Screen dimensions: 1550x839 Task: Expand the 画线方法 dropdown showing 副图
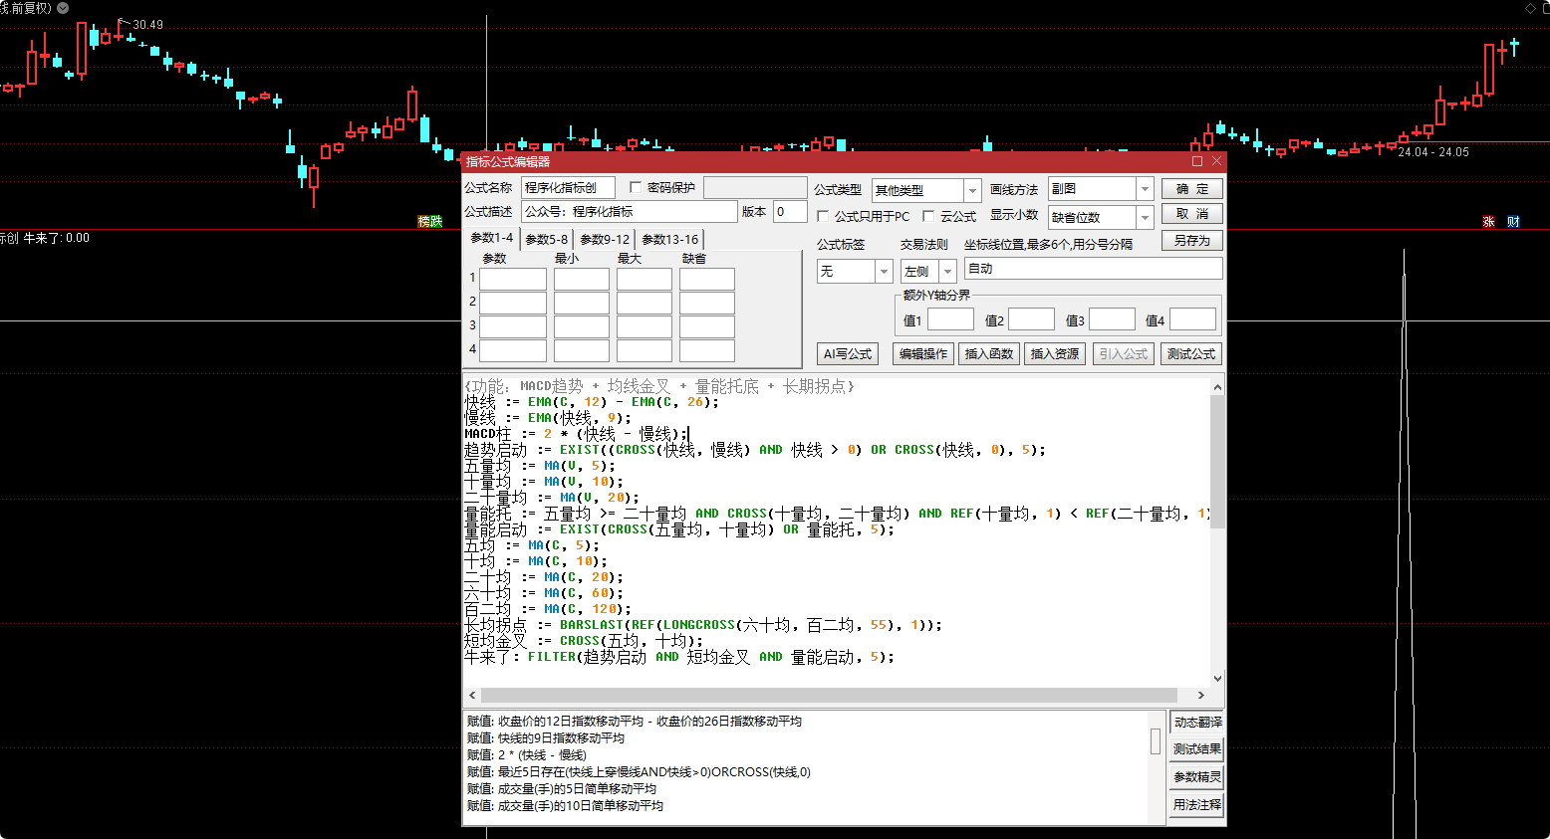(1145, 189)
